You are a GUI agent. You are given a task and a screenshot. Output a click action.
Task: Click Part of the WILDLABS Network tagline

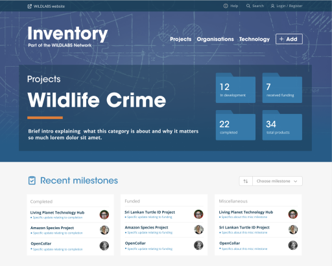coord(60,45)
